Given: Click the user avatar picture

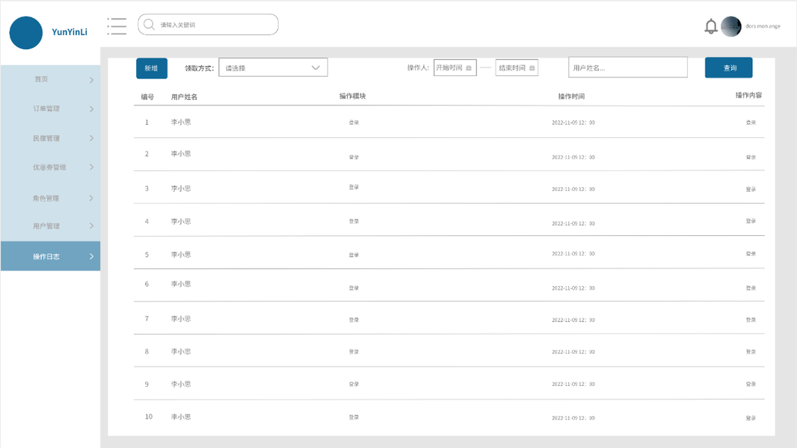Looking at the screenshot, I should [731, 26].
